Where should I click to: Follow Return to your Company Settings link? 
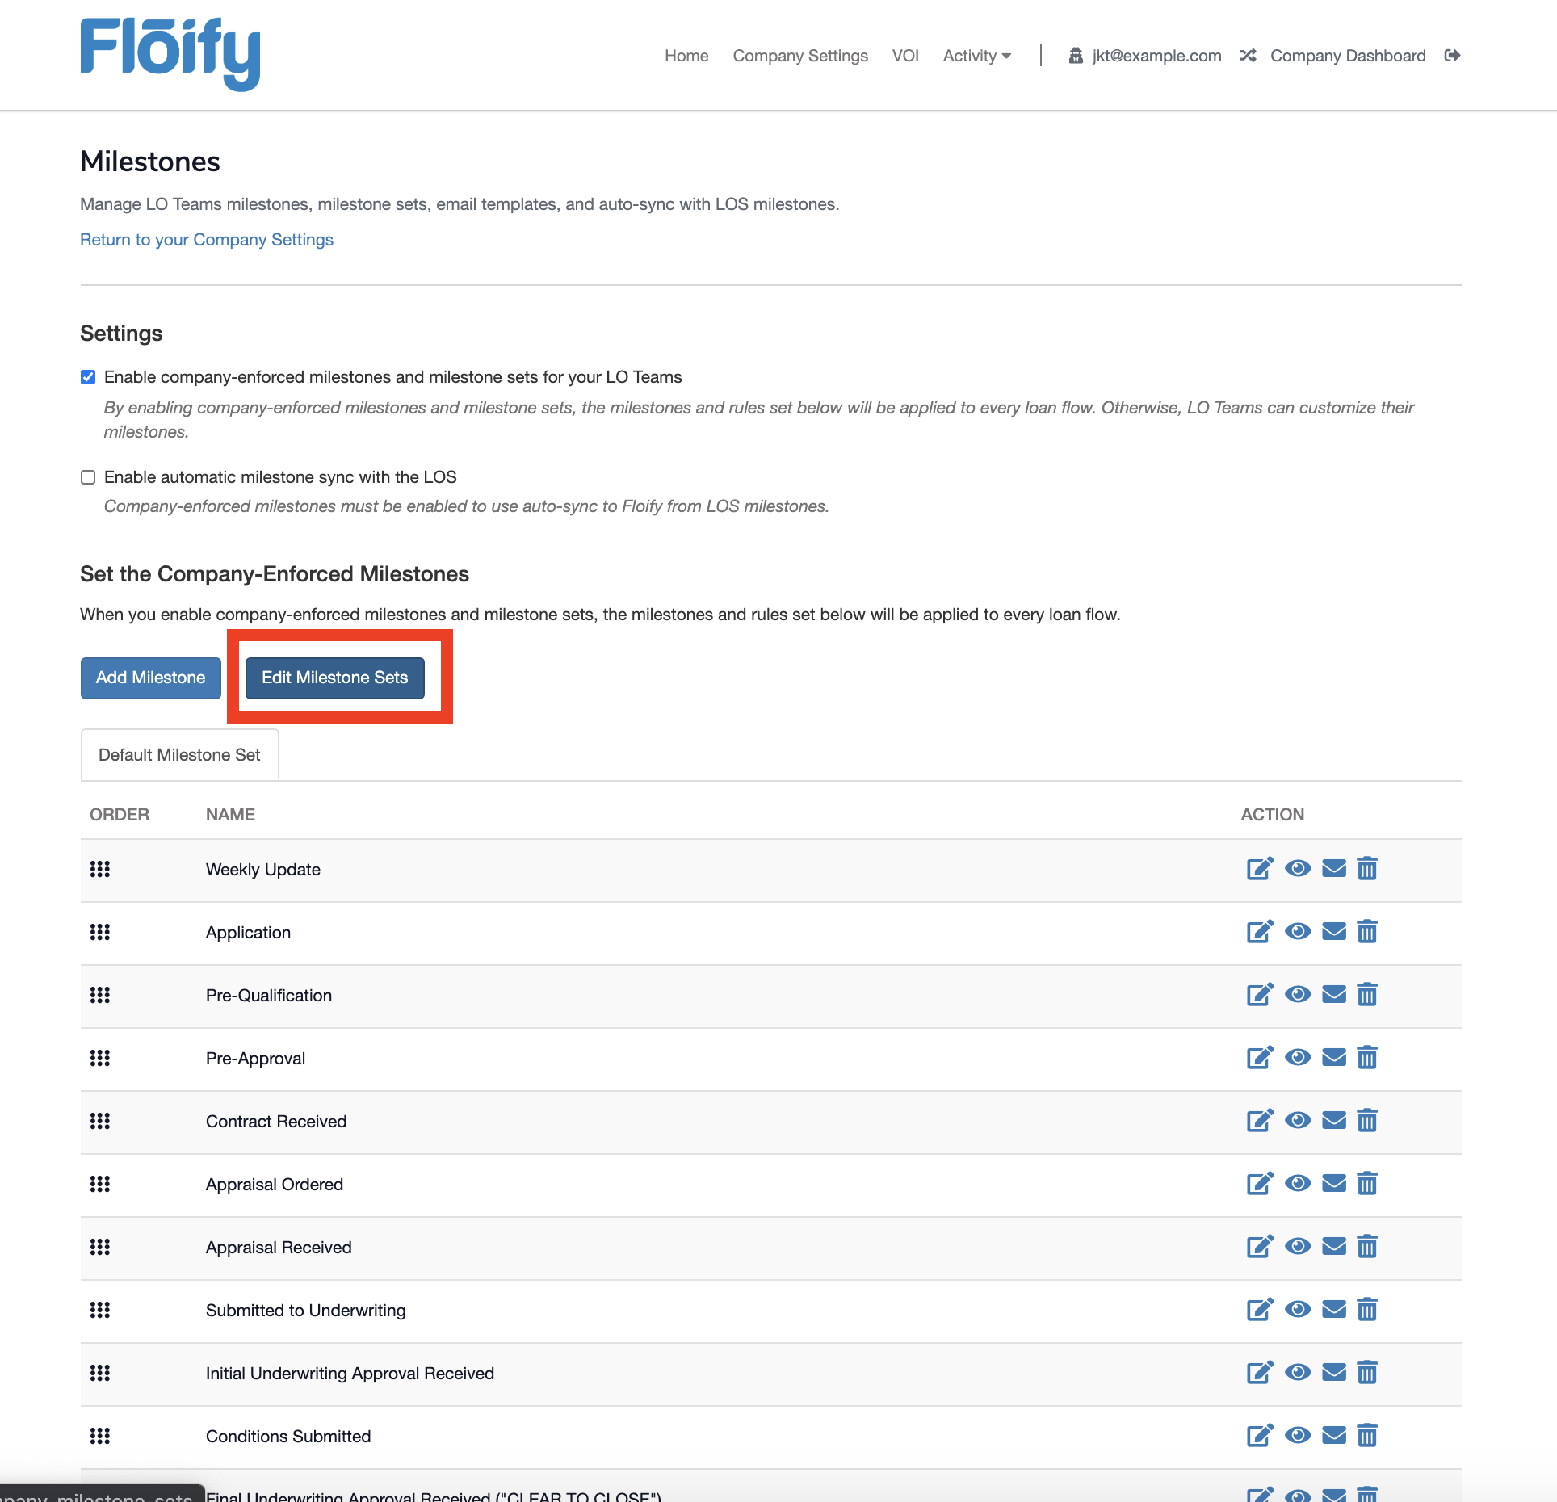click(207, 240)
